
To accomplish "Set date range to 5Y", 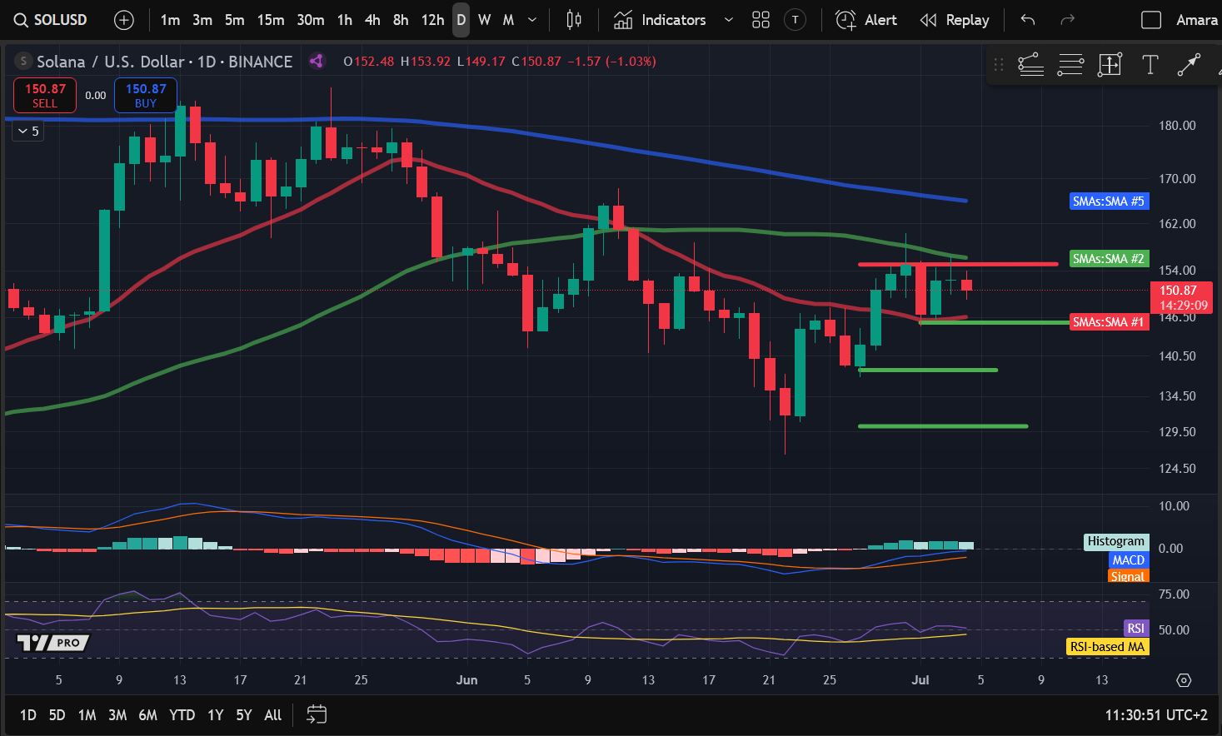I will 244,715.
